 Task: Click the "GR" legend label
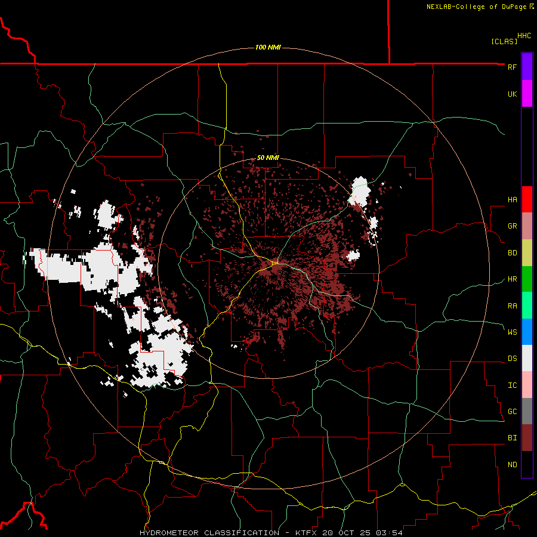[x=512, y=226]
